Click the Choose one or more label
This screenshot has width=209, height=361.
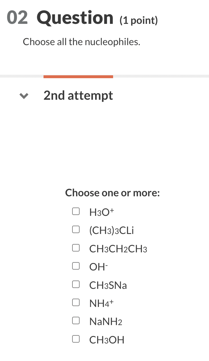[x=112, y=193]
